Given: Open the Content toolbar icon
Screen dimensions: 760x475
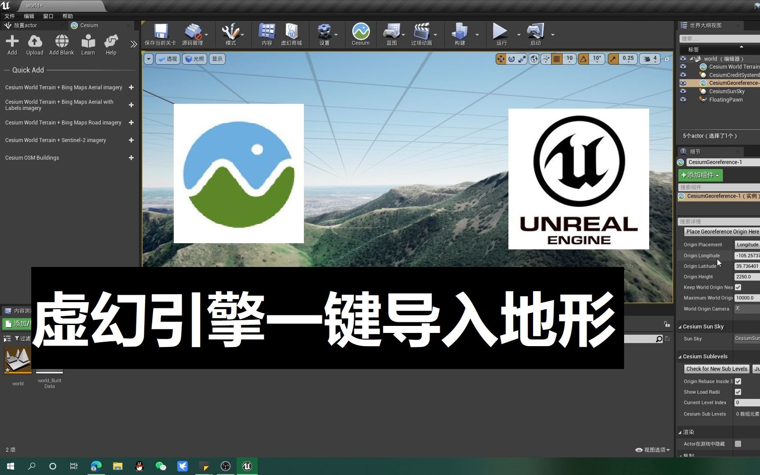Looking at the screenshot, I should click(267, 32).
